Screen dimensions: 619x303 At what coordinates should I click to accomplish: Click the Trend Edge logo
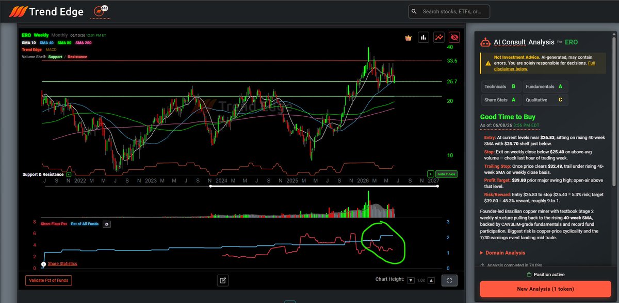pos(45,11)
